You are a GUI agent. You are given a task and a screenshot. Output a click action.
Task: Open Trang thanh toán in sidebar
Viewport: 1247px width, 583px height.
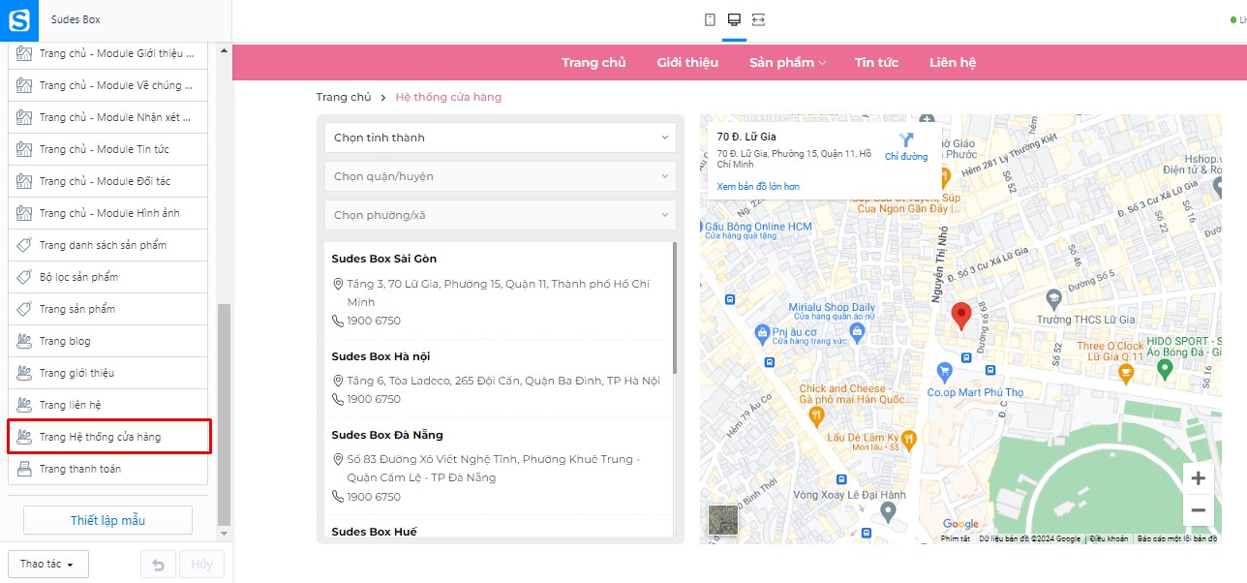coord(107,469)
